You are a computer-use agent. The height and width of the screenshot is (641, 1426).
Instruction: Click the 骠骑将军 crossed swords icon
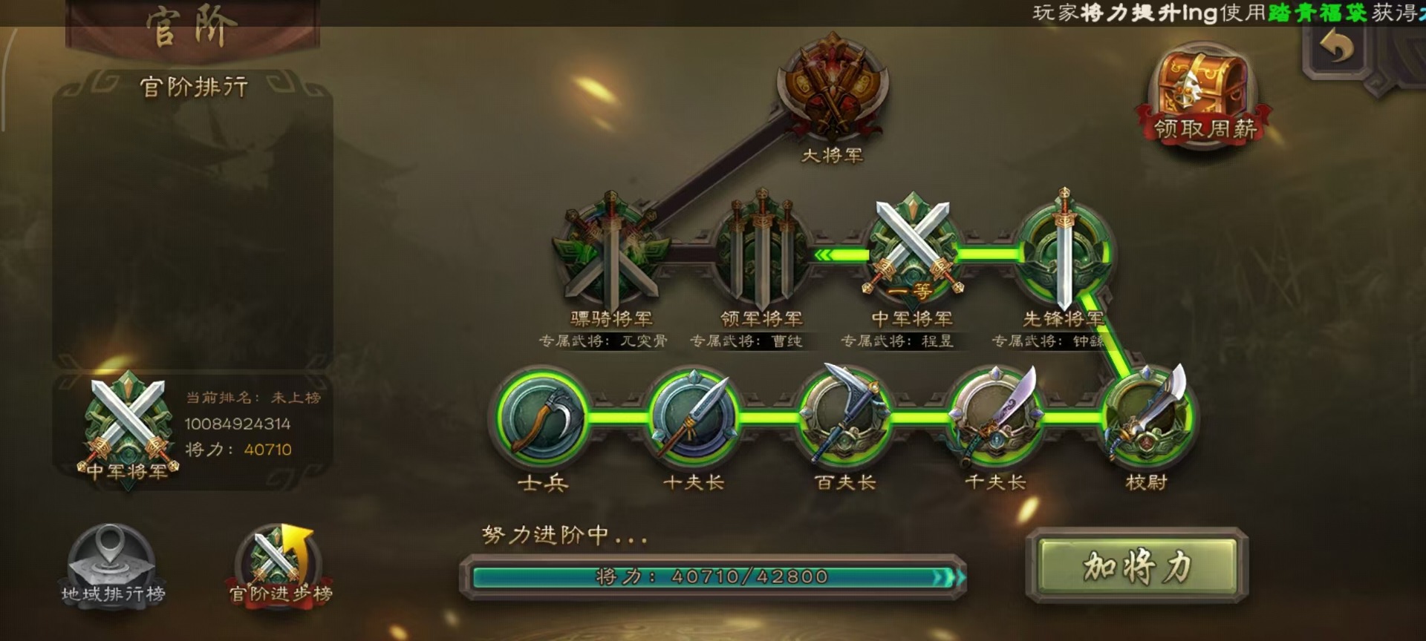[611, 251]
